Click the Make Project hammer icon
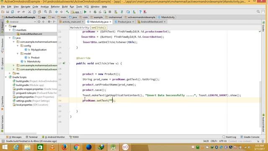The image size is (268, 151). pyautogui.click(x=67, y=12)
